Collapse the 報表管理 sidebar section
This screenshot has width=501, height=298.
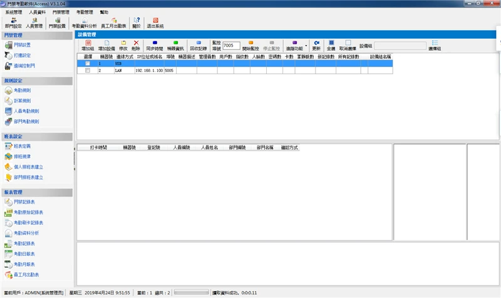(x=37, y=192)
